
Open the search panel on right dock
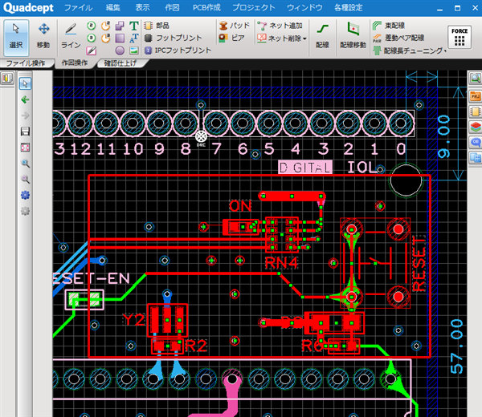476,78
